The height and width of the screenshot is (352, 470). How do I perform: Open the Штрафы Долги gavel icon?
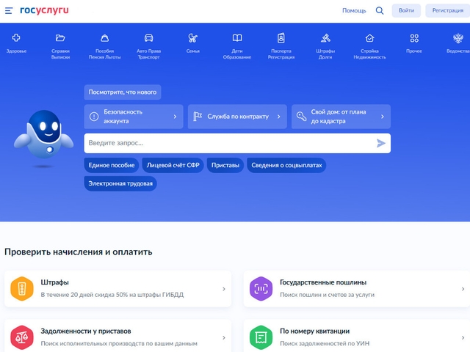tap(325, 38)
